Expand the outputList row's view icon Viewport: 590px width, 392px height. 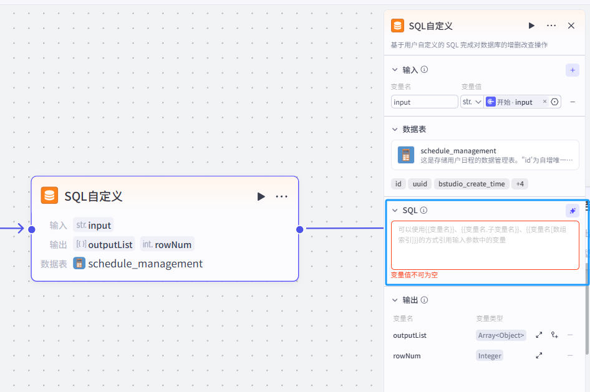[539, 335]
